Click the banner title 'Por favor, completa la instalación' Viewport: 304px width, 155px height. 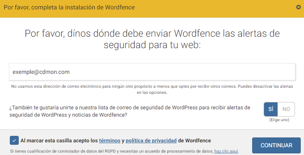pos(69,7)
